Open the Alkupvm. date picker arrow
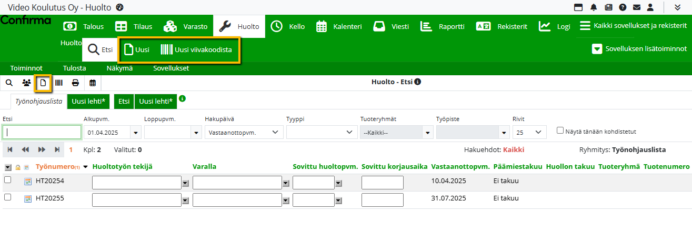The height and width of the screenshot is (251, 692). pyautogui.click(x=137, y=132)
